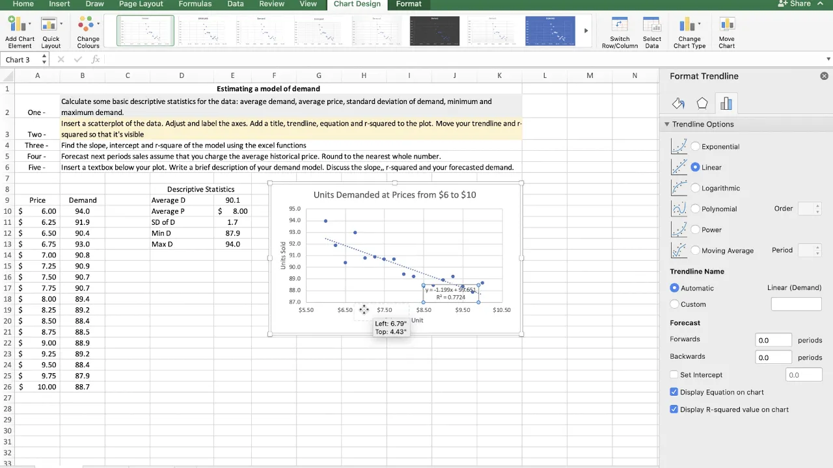Click the Logarithmic trendline icon
Image resolution: width=833 pixels, height=468 pixels.
(679, 188)
